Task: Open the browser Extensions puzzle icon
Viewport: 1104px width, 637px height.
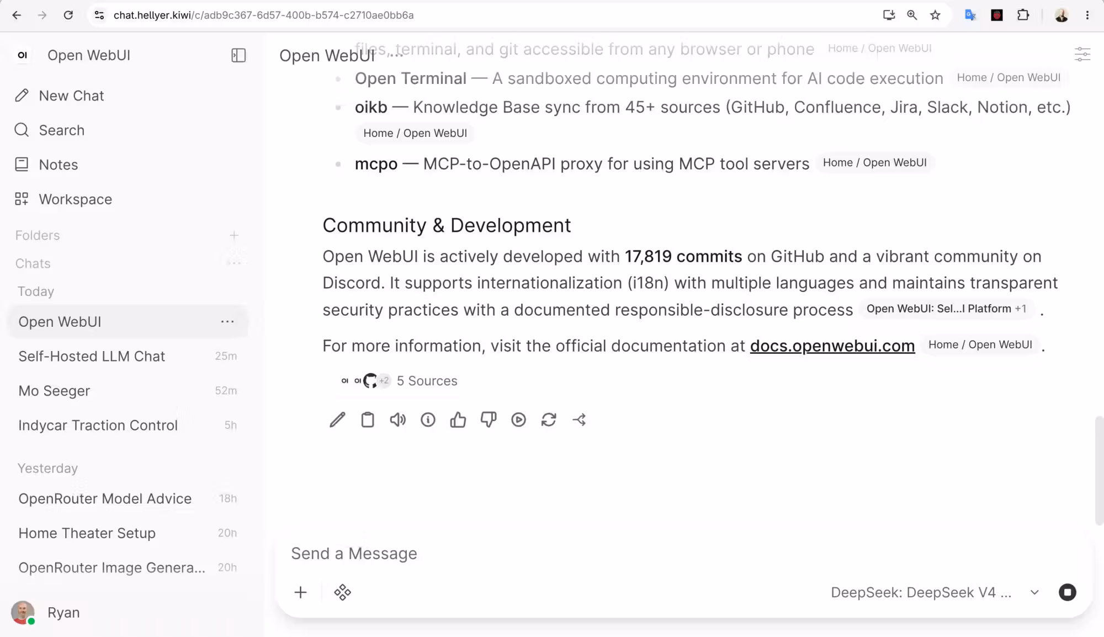Action: coord(1023,15)
